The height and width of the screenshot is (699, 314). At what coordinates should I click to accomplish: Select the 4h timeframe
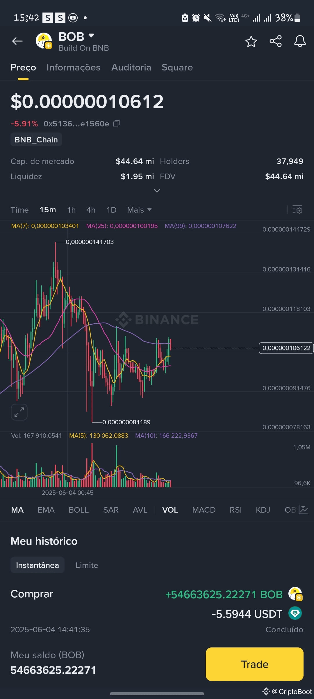pyautogui.click(x=91, y=210)
